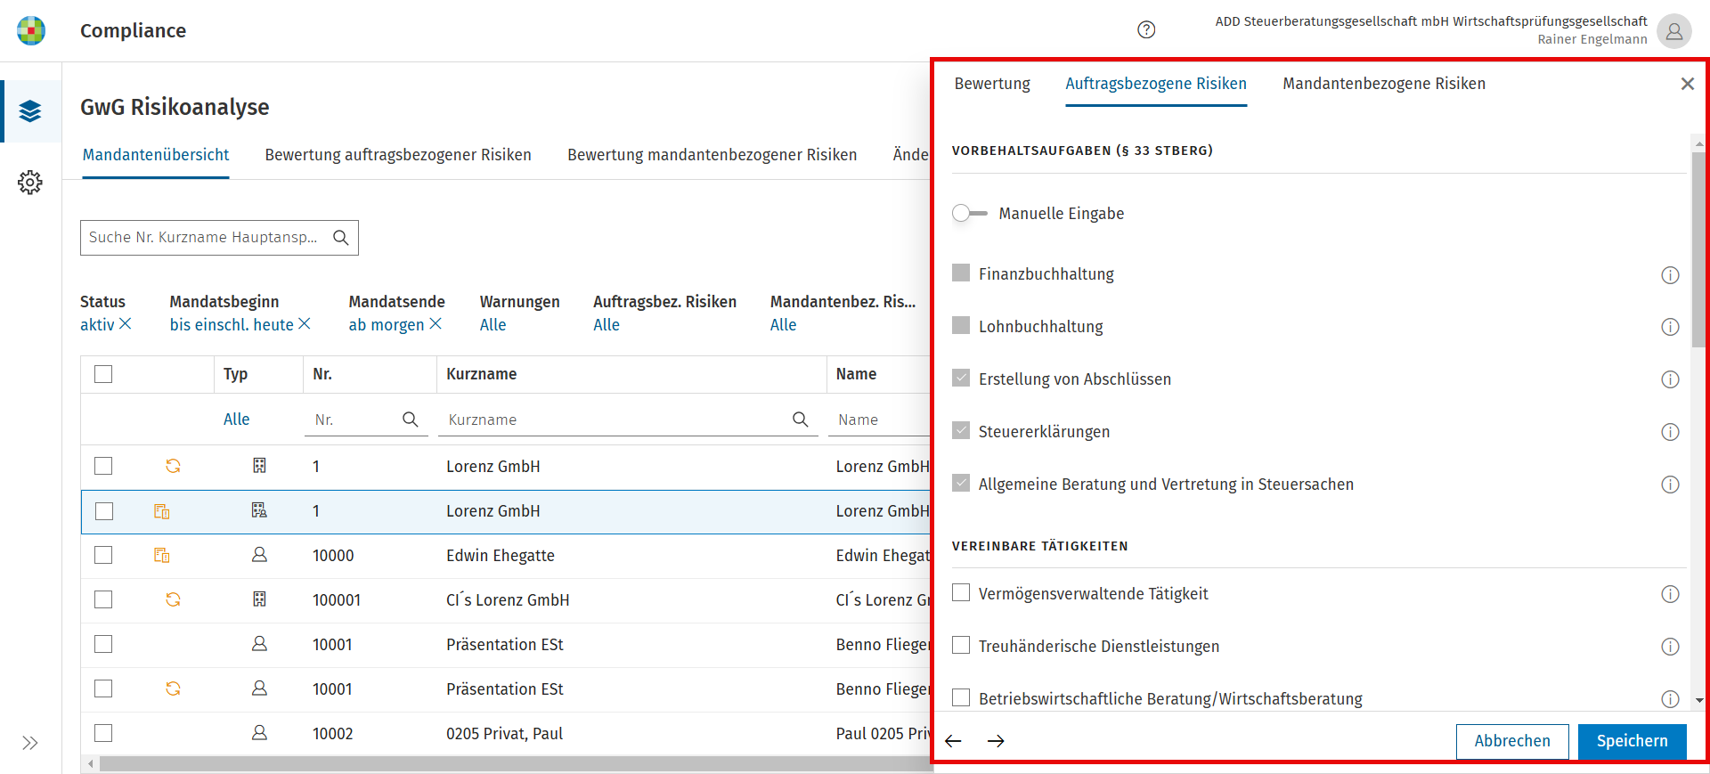The width and height of the screenshot is (1710, 774).
Task: Click the search icon in main search box
Action: click(x=340, y=238)
